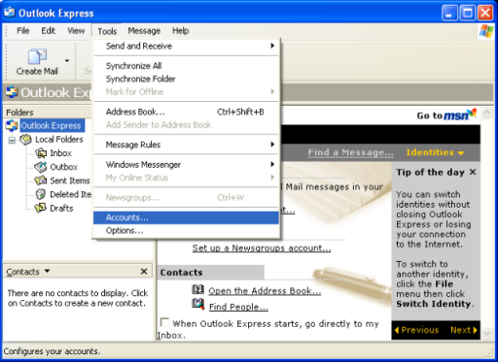Open the Edit menu

[48, 31]
